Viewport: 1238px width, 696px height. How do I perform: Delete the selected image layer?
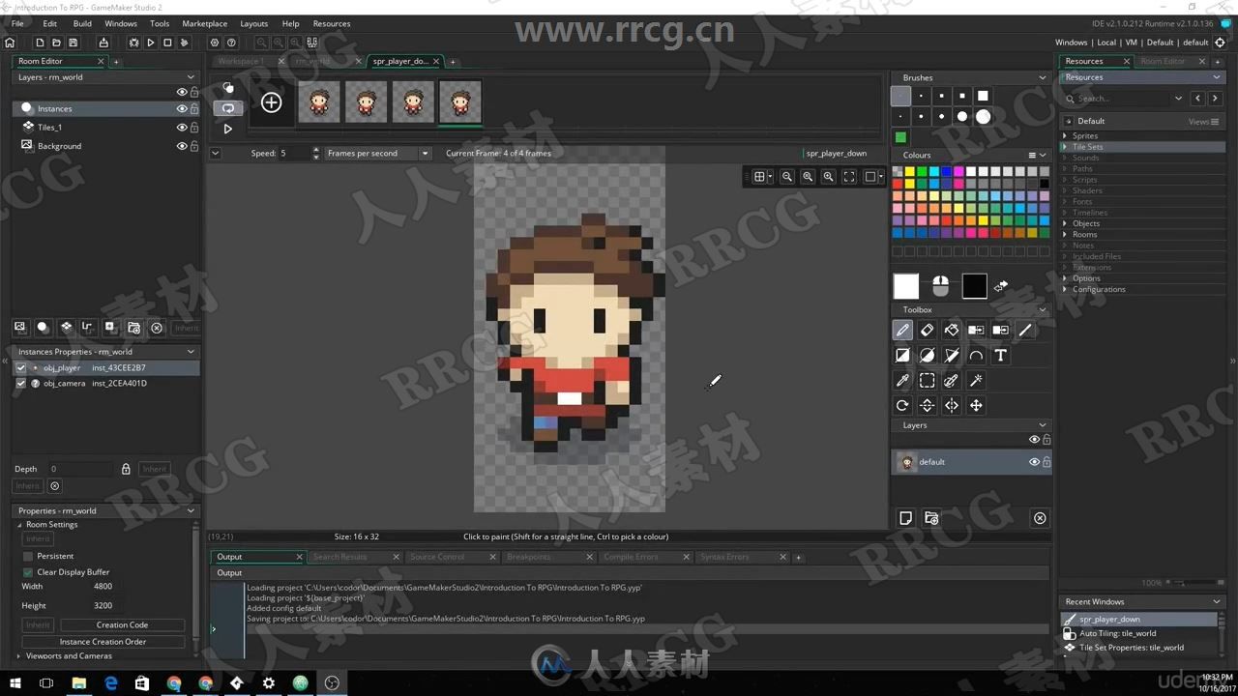(1040, 518)
